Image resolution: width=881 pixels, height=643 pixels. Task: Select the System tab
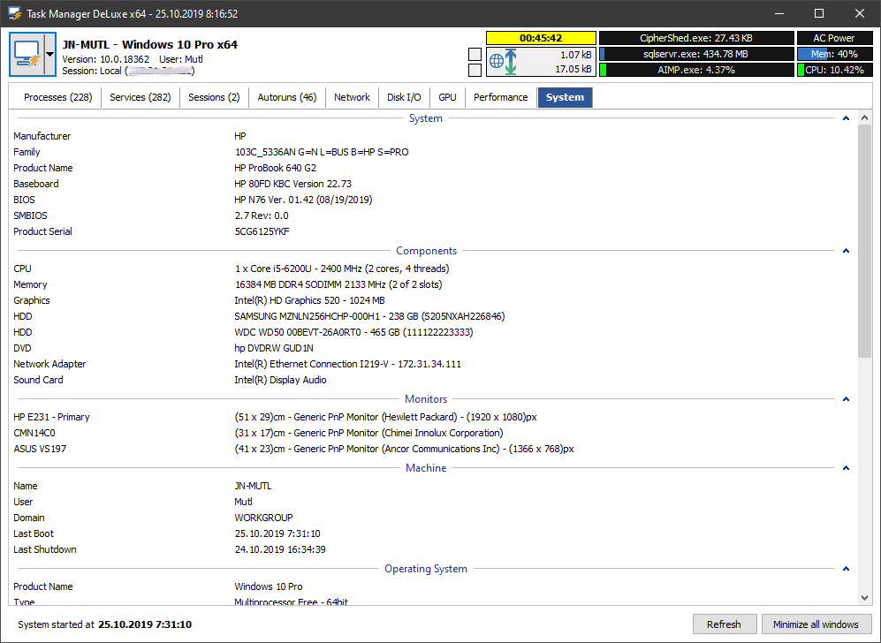click(565, 97)
